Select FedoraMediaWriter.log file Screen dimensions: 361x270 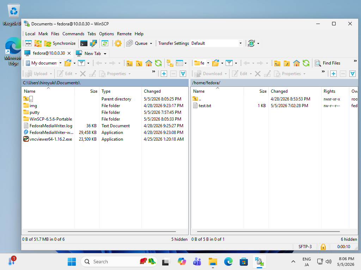[51, 126]
